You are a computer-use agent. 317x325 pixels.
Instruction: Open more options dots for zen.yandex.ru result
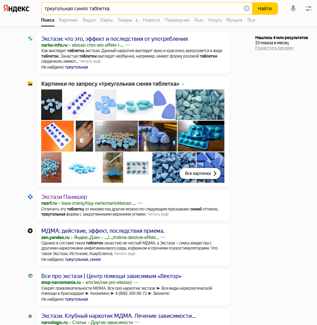(163, 237)
